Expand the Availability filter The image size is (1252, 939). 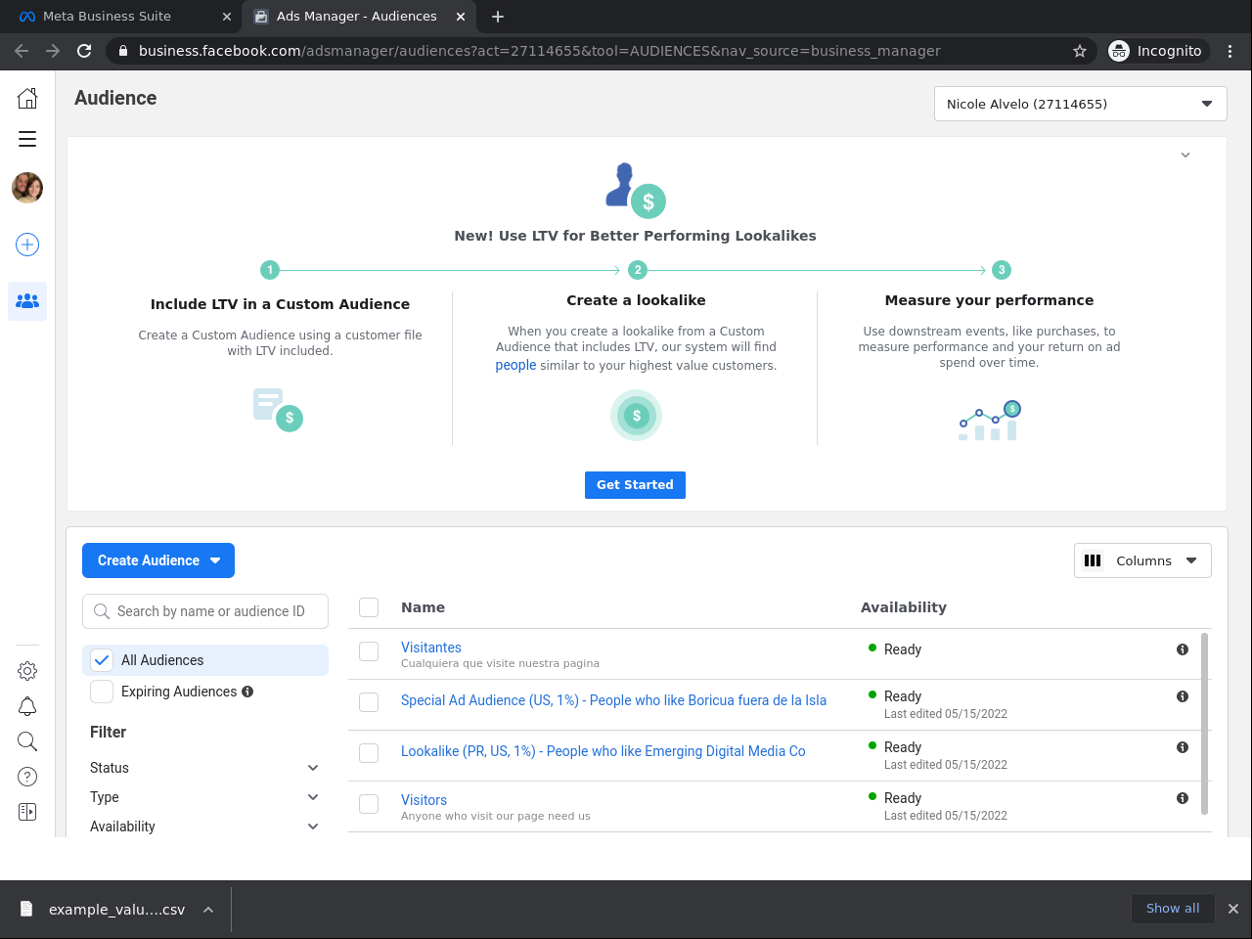(205, 827)
